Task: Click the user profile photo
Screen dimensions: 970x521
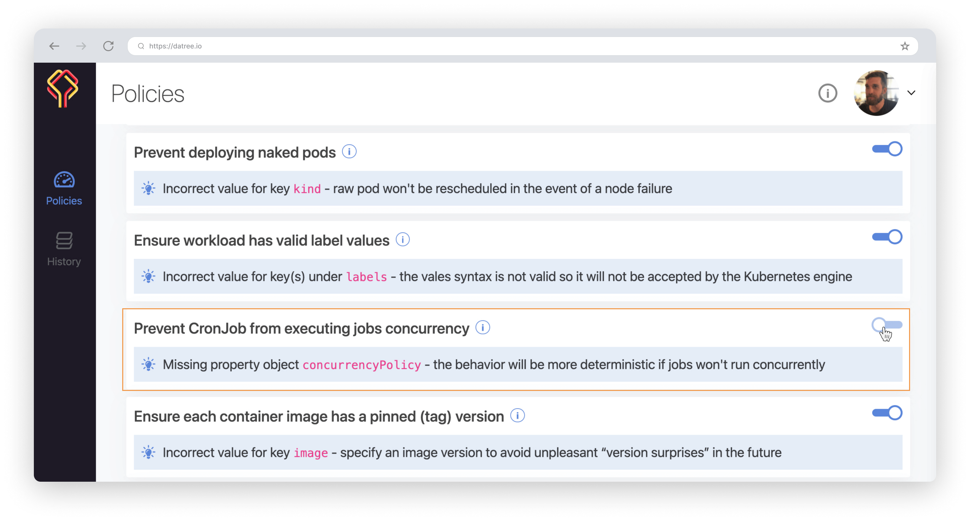Action: click(x=876, y=93)
